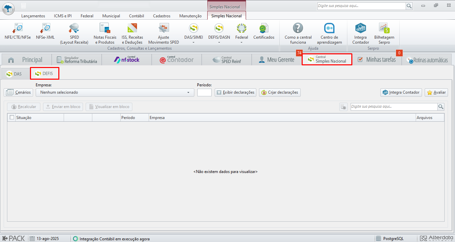Click the magnifier in the top search box

[409, 6]
